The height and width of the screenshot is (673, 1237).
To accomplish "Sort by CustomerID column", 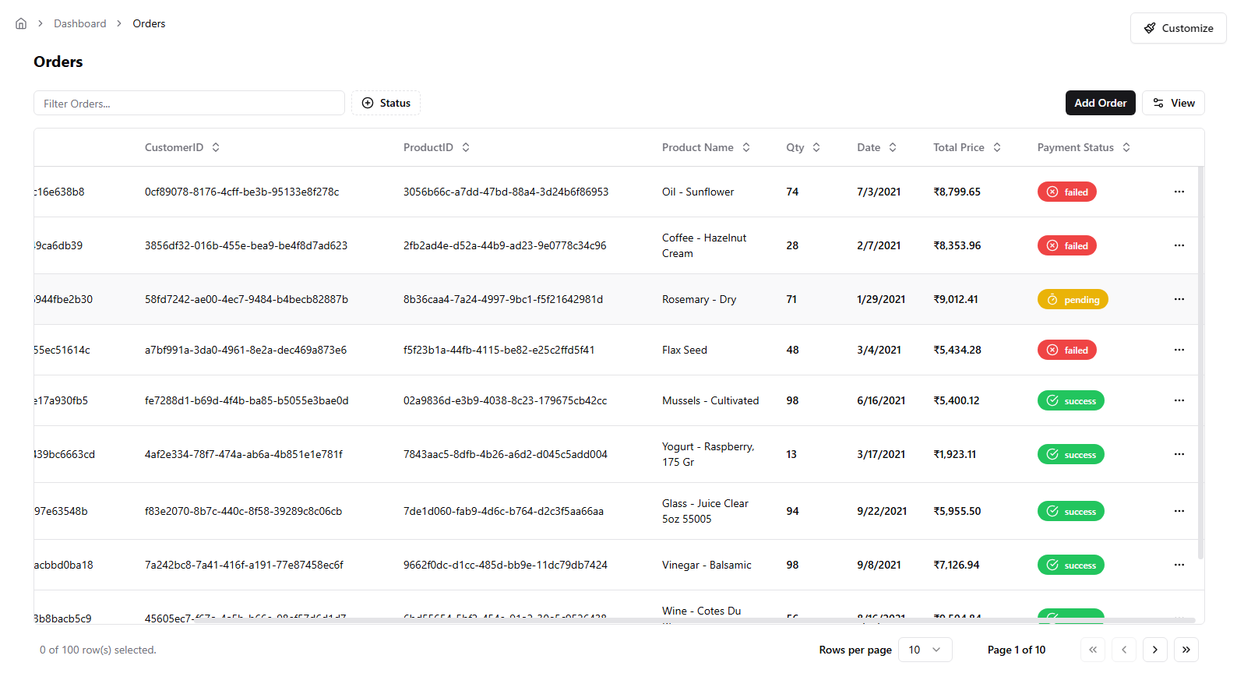I will pos(182,147).
